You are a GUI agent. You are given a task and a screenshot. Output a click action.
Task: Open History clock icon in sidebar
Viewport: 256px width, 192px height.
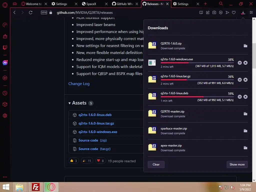point(5,93)
